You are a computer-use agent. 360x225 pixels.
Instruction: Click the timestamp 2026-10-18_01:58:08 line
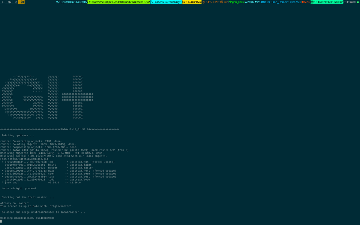point(60,130)
